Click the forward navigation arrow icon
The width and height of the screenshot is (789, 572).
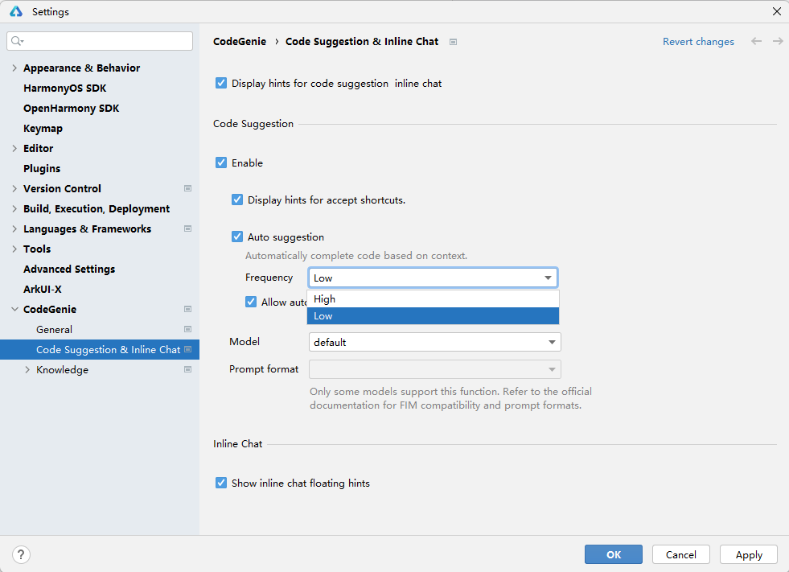pos(778,41)
